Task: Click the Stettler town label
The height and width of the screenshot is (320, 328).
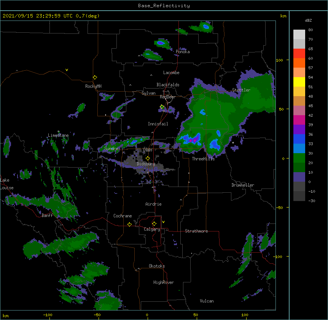Action: (x=241, y=90)
